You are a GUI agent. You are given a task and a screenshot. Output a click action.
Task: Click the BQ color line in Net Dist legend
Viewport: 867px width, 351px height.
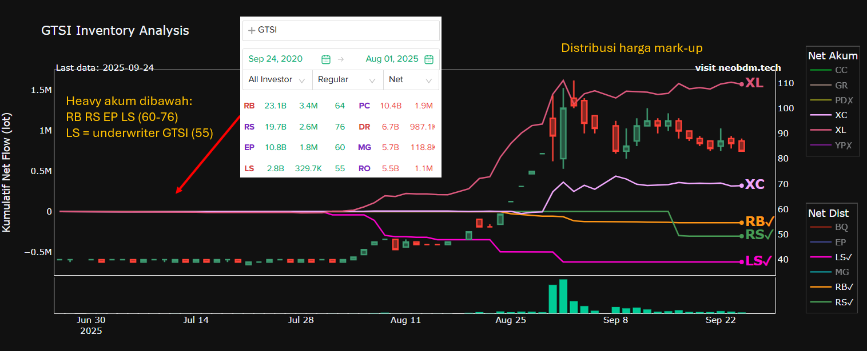(x=820, y=227)
